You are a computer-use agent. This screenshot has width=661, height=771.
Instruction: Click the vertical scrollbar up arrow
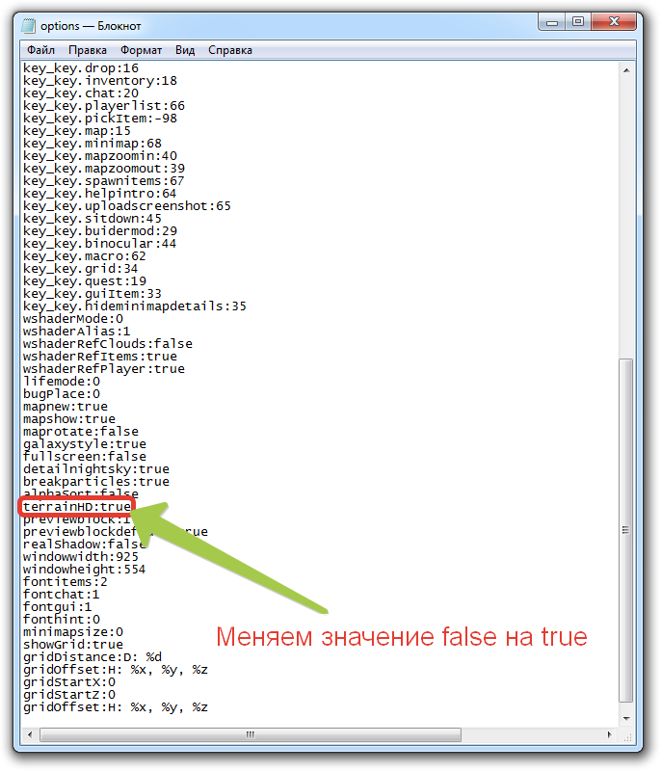[626, 70]
